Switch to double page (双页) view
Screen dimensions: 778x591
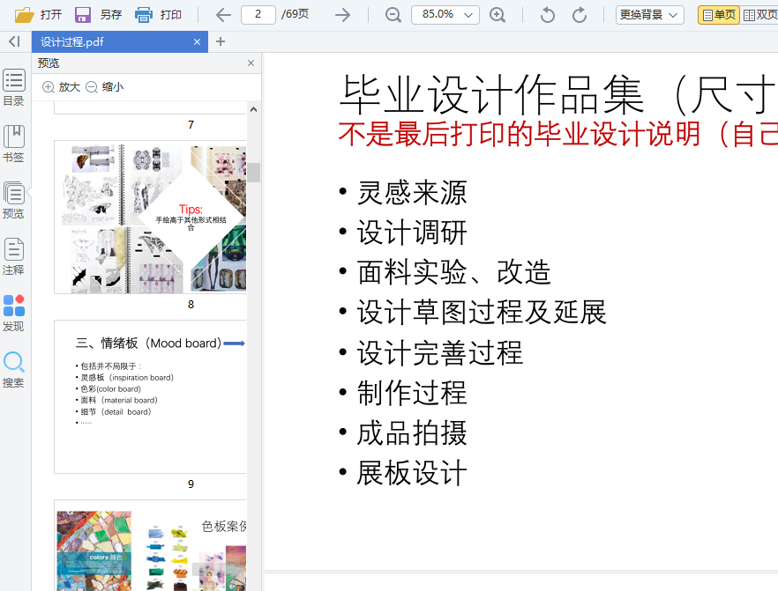coord(760,15)
